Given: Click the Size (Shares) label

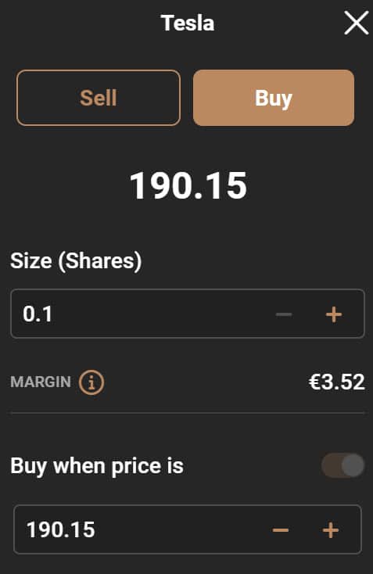Looking at the screenshot, I should click(x=76, y=261).
